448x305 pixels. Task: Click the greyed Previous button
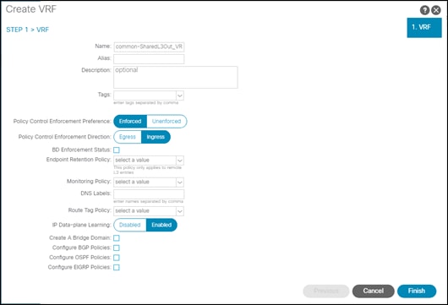coord(326,291)
